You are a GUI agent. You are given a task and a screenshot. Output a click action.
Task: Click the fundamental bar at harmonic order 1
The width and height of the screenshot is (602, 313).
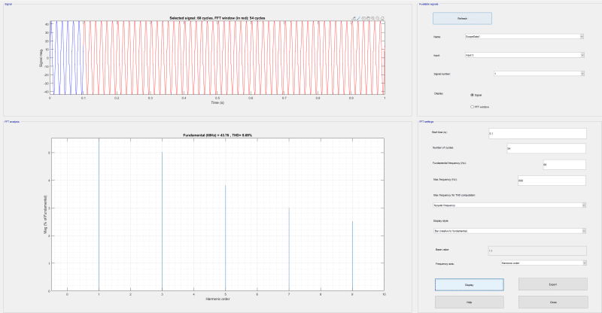[99, 214]
